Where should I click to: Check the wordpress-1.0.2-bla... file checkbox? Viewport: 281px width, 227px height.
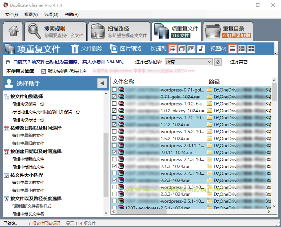click(x=114, y=104)
